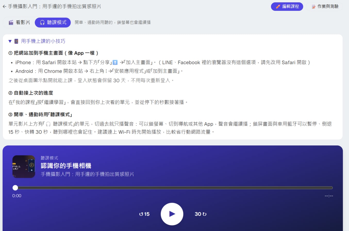Image resolution: width=349 pixels, height=231 pixels.
Task: Click the heading ② 自動接上次的進度
Action: click(31, 93)
